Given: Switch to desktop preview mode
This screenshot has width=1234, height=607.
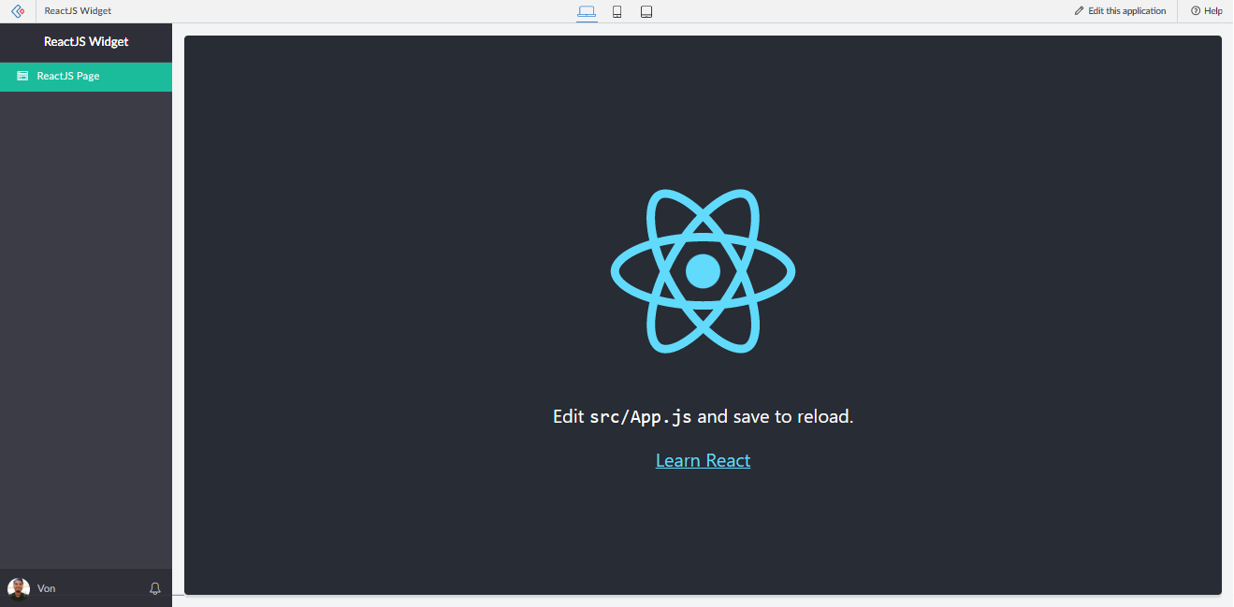Looking at the screenshot, I should tap(587, 11).
